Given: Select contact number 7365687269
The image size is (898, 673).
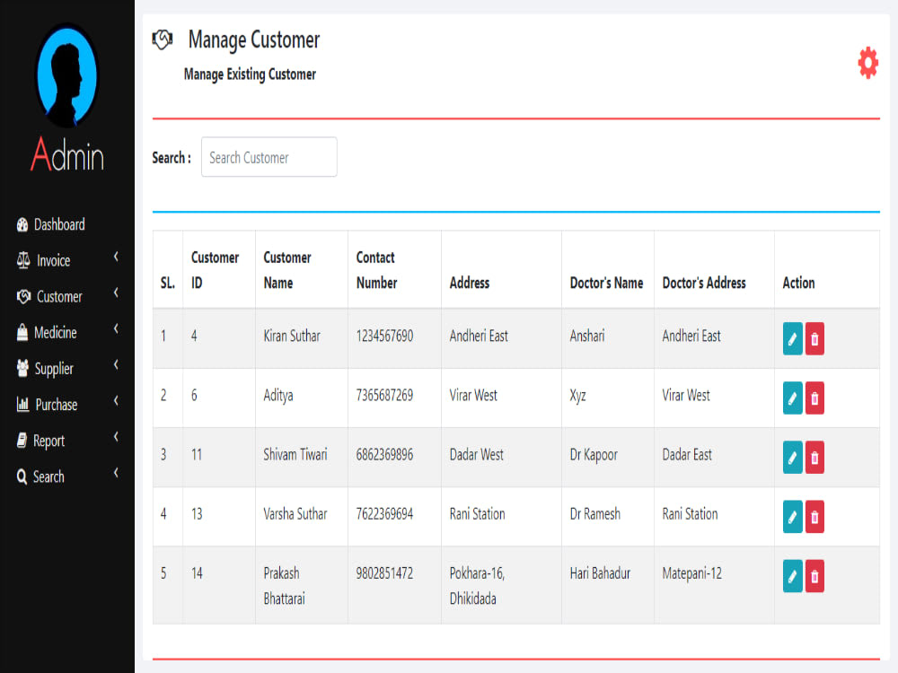Looking at the screenshot, I should pyautogui.click(x=384, y=396).
